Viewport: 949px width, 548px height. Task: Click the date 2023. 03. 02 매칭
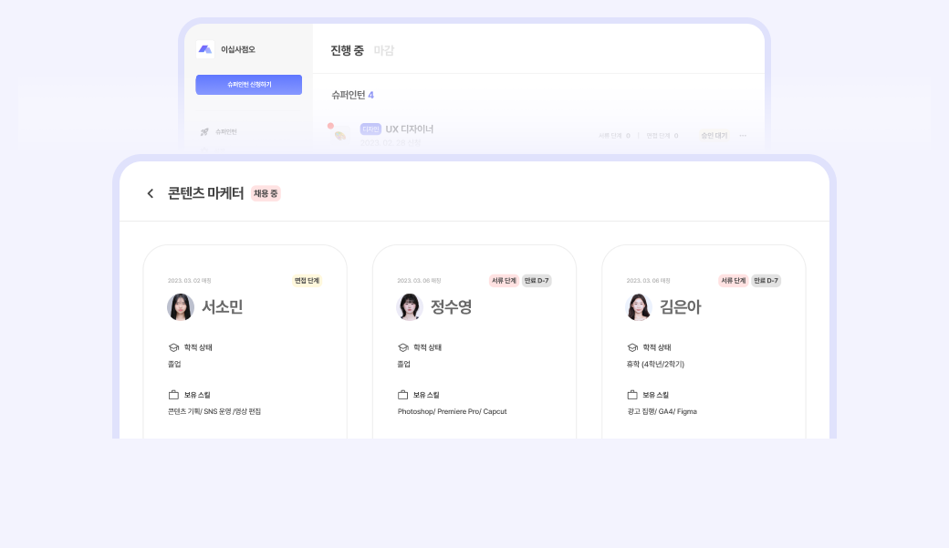[x=190, y=281]
